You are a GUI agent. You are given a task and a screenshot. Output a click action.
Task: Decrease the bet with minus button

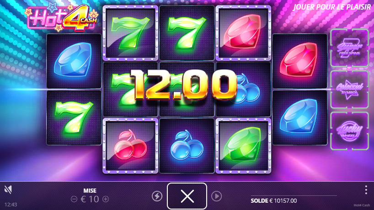pyautogui.click(x=74, y=199)
